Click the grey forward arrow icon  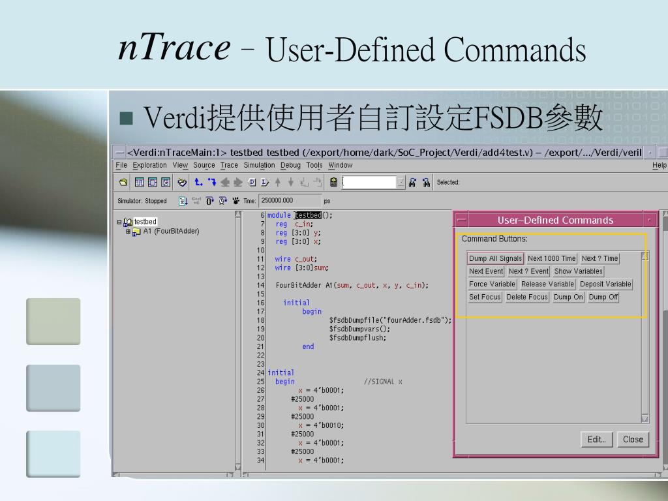pyautogui.click(x=237, y=183)
